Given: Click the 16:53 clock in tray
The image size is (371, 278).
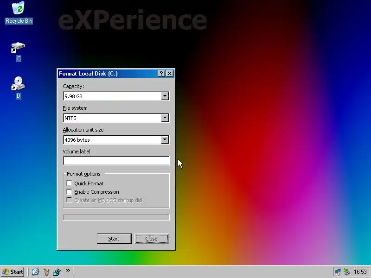Looking at the screenshot, I should click(x=360, y=272).
